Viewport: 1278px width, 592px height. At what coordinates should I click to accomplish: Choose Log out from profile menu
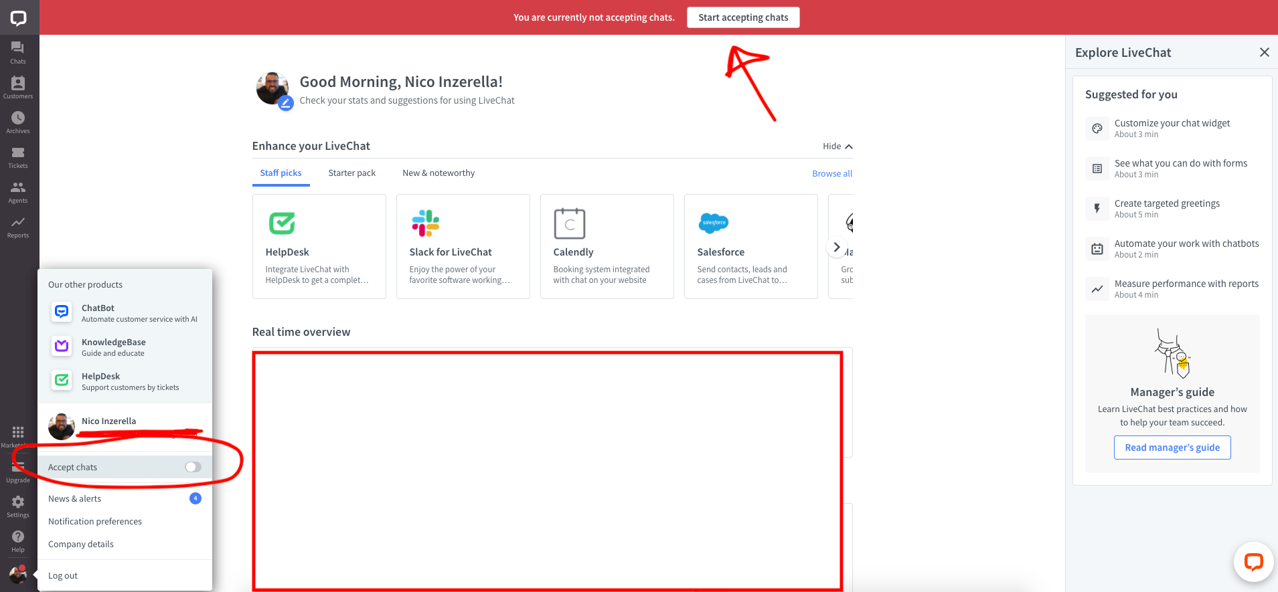pyautogui.click(x=125, y=575)
